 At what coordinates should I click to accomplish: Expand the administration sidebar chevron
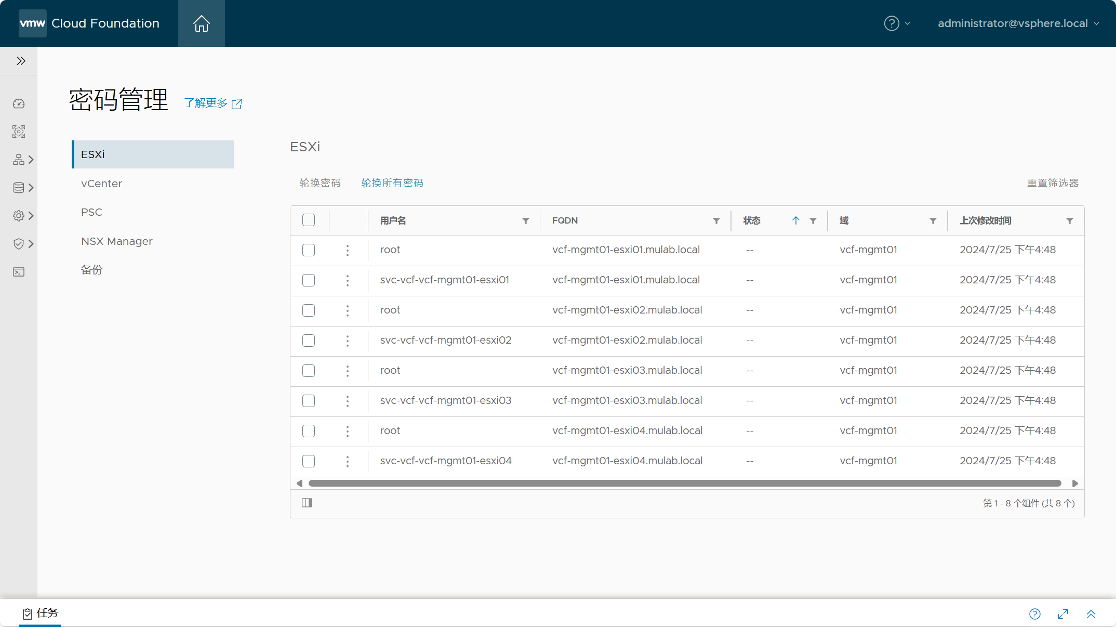click(31, 216)
